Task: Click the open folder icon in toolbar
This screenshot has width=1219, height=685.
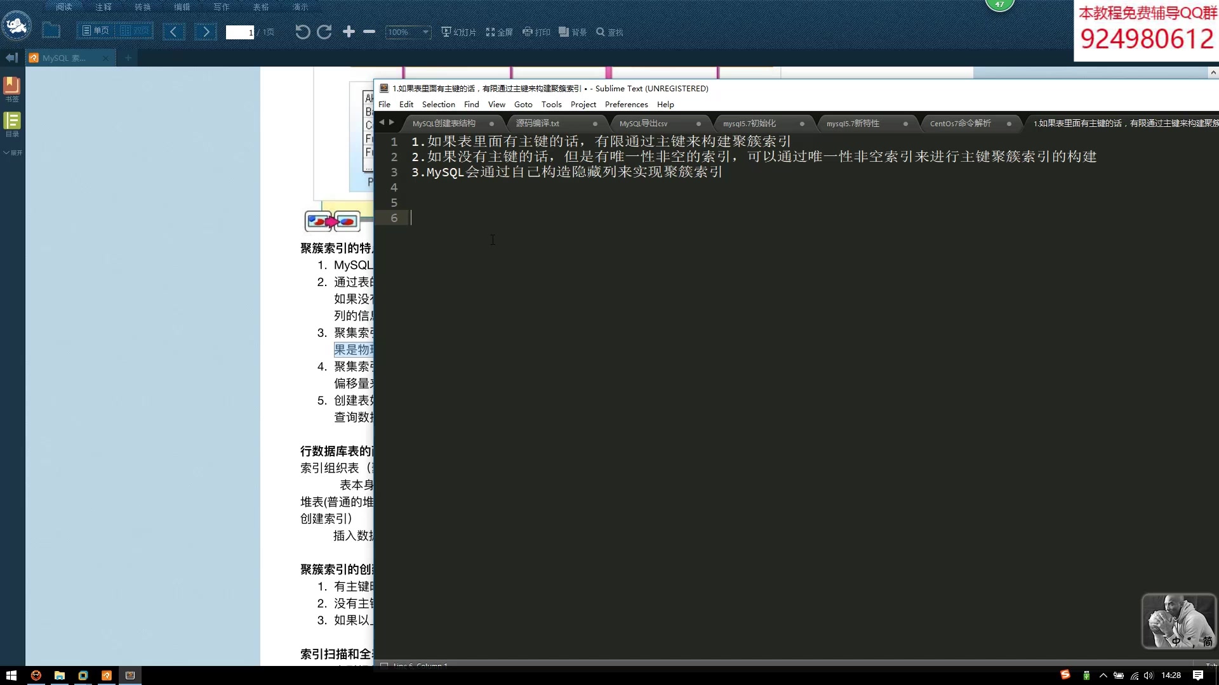Action: point(51,30)
